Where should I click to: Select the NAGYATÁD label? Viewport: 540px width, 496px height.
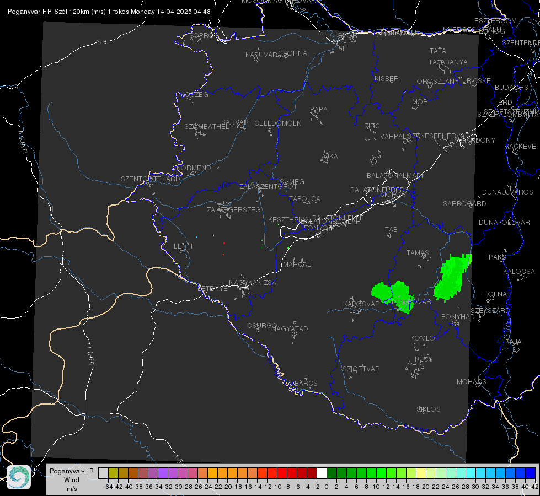[x=290, y=328]
